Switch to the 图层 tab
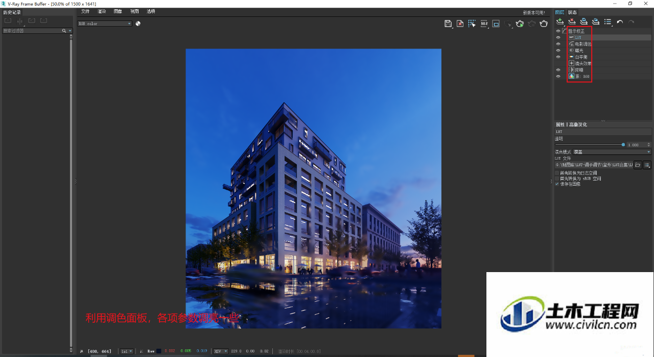The image size is (654, 357). pyautogui.click(x=560, y=12)
